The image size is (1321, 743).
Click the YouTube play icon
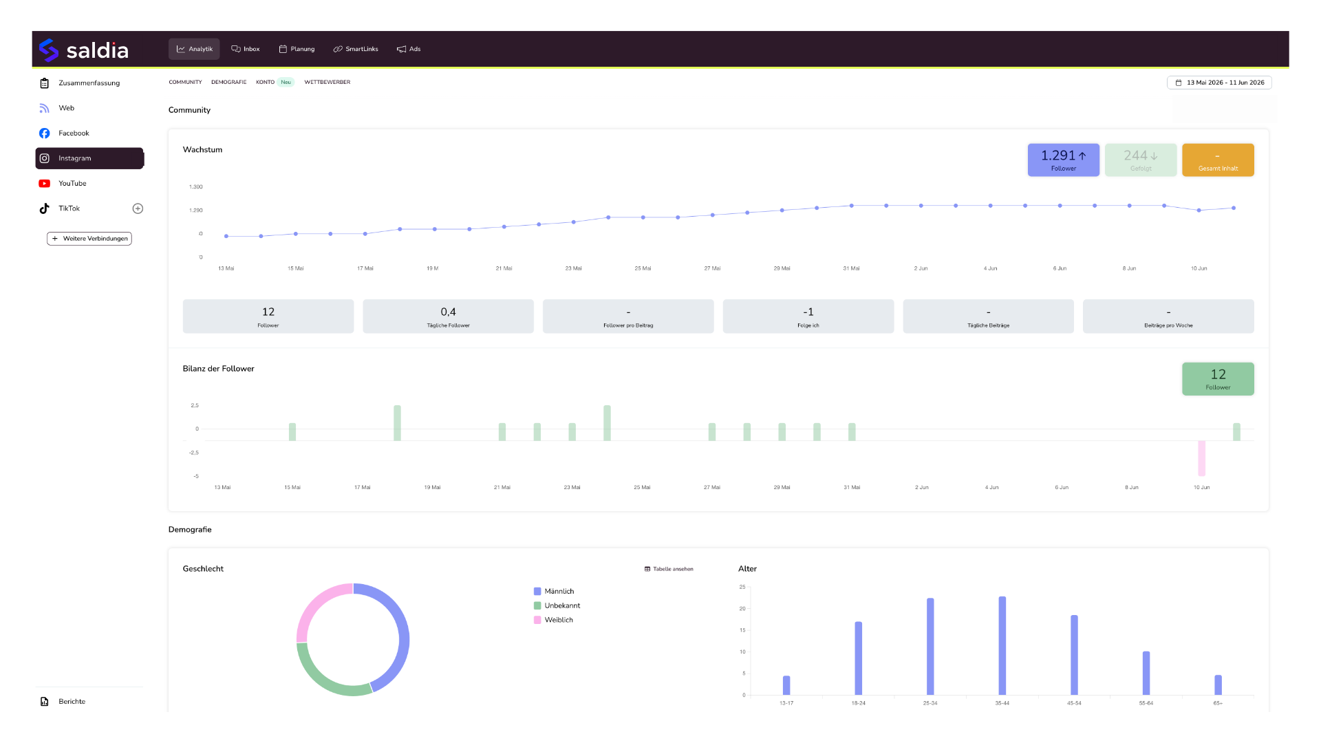[45, 184]
